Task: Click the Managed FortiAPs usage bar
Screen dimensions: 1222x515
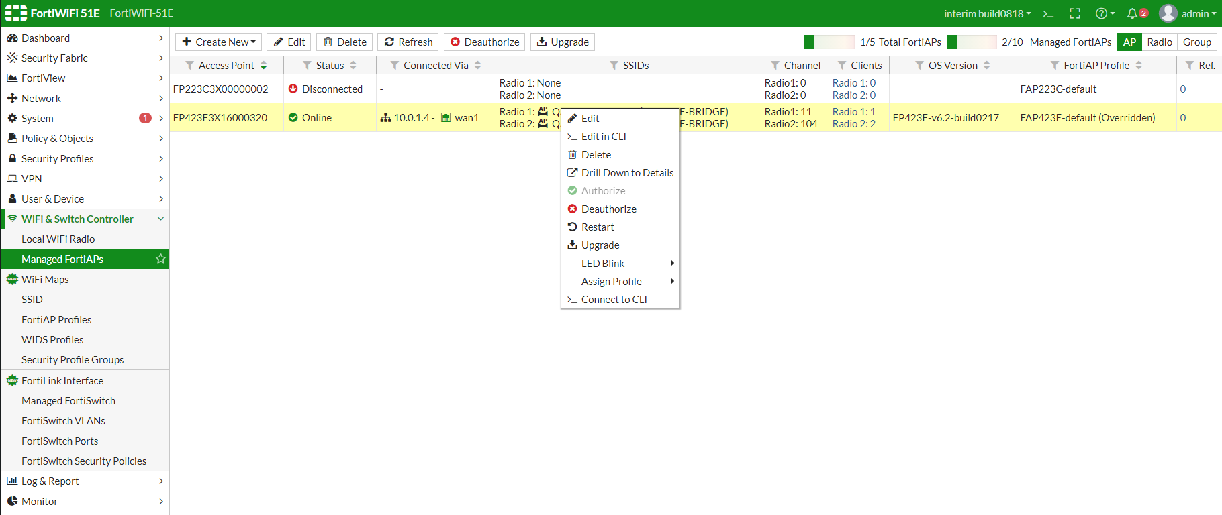Action: click(972, 42)
